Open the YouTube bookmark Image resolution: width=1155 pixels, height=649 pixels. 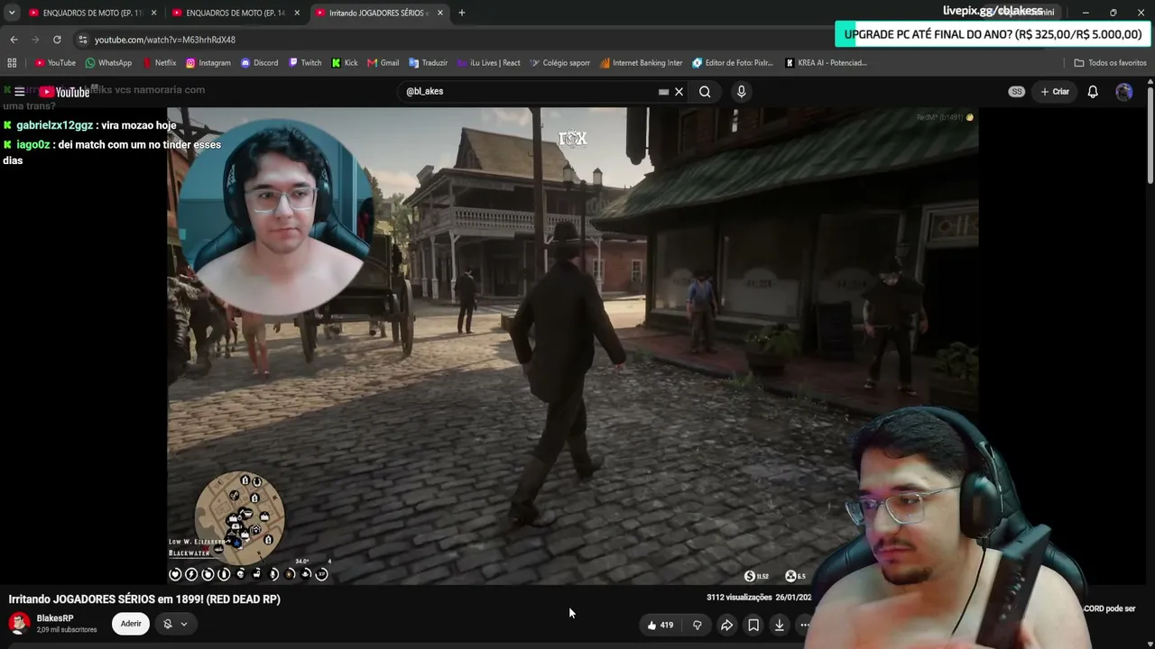pos(55,63)
